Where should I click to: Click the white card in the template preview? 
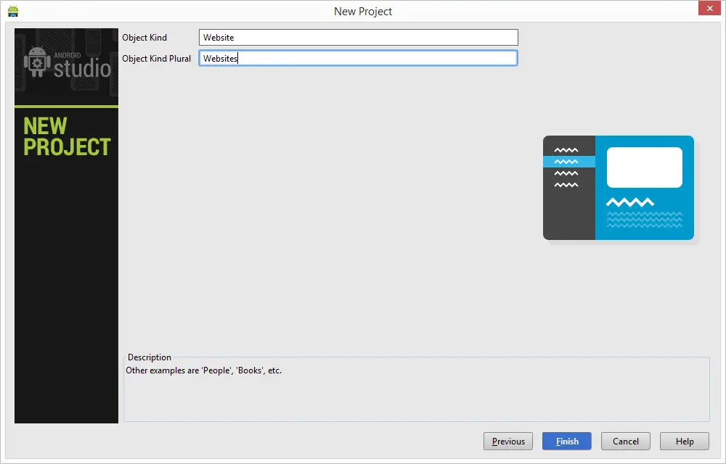[x=644, y=167]
